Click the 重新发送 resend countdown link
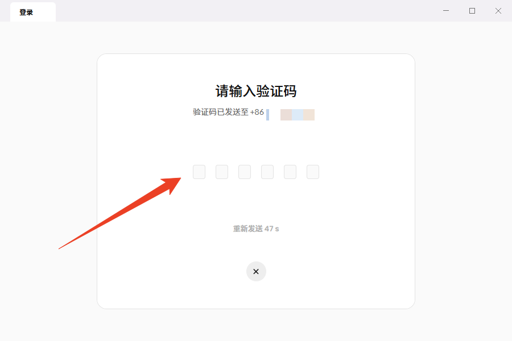 [255, 228]
